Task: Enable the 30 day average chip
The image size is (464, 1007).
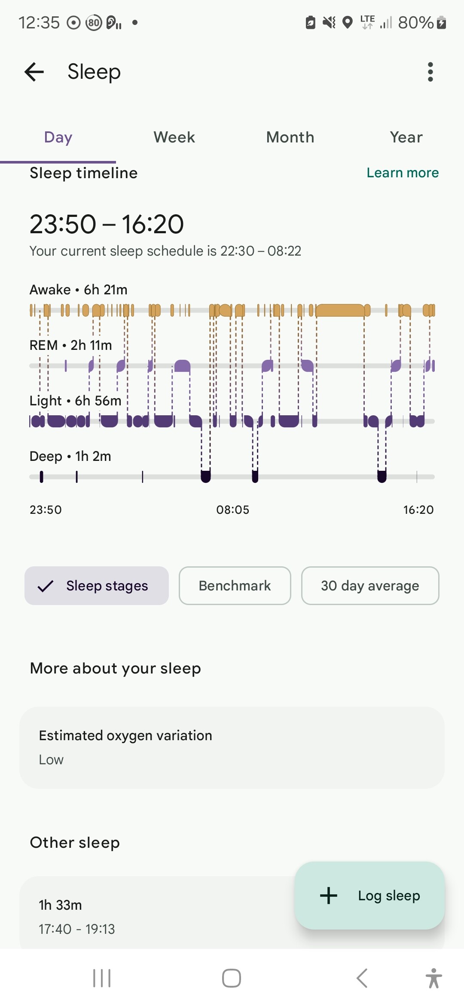Action: pyautogui.click(x=370, y=586)
